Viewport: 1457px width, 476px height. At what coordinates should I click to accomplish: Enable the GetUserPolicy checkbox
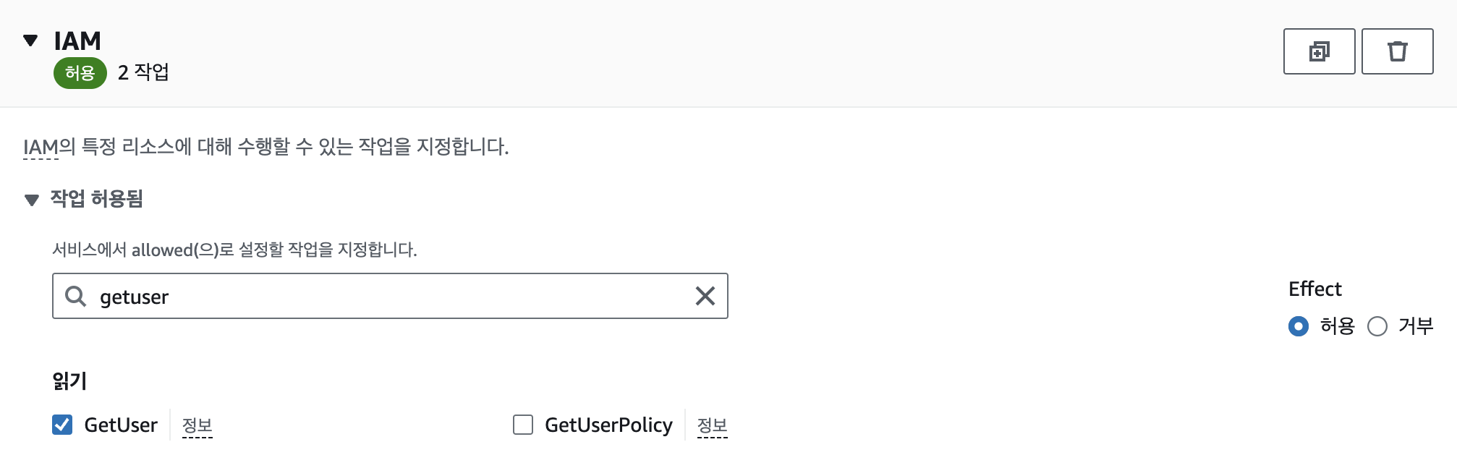tap(522, 425)
